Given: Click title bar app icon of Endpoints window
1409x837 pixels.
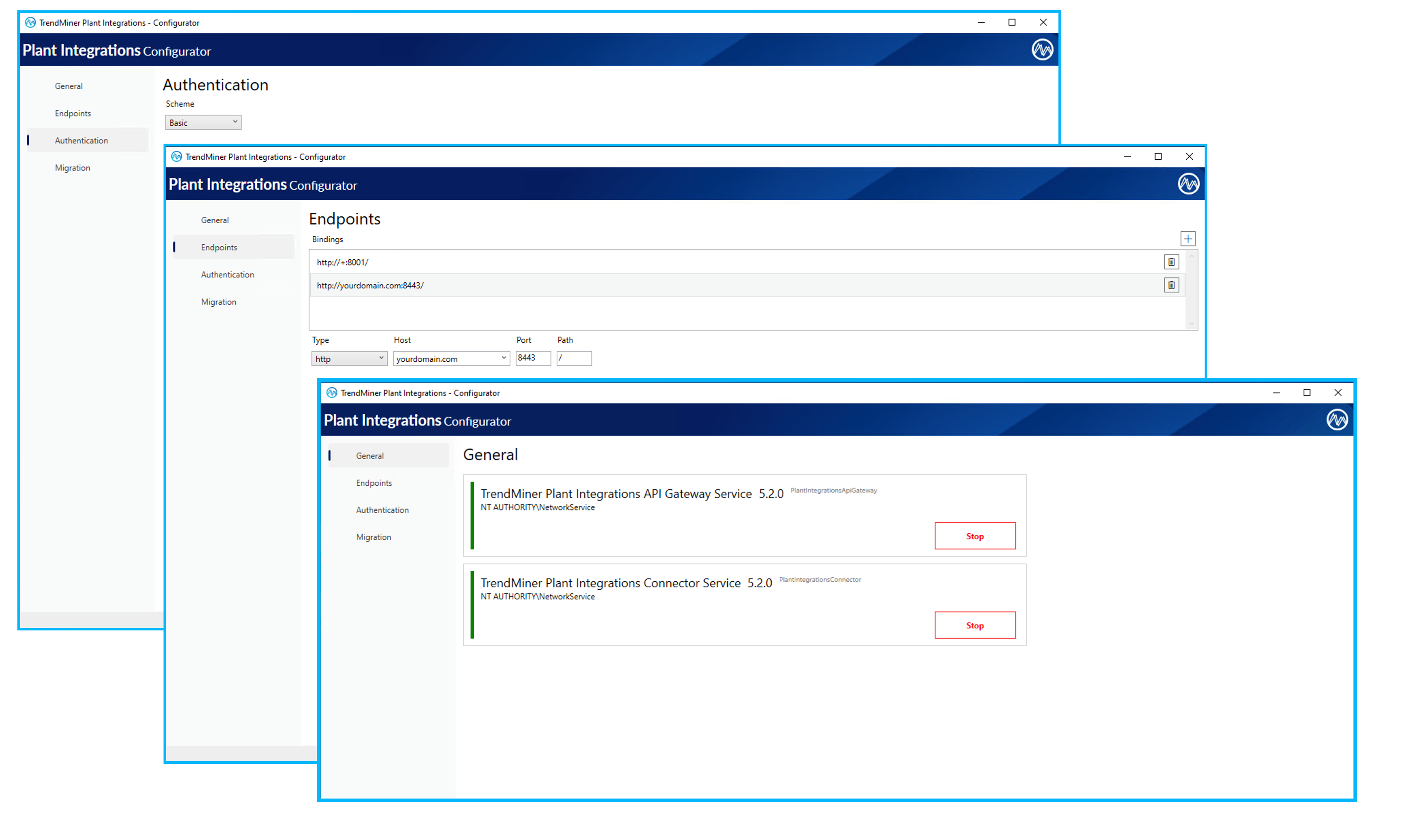Looking at the screenshot, I should (177, 157).
